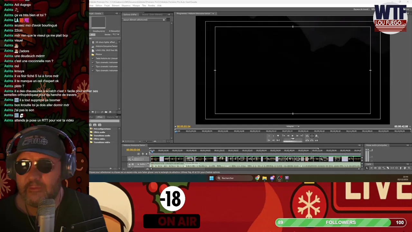Click the Lift button in program monitor

point(307,140)
